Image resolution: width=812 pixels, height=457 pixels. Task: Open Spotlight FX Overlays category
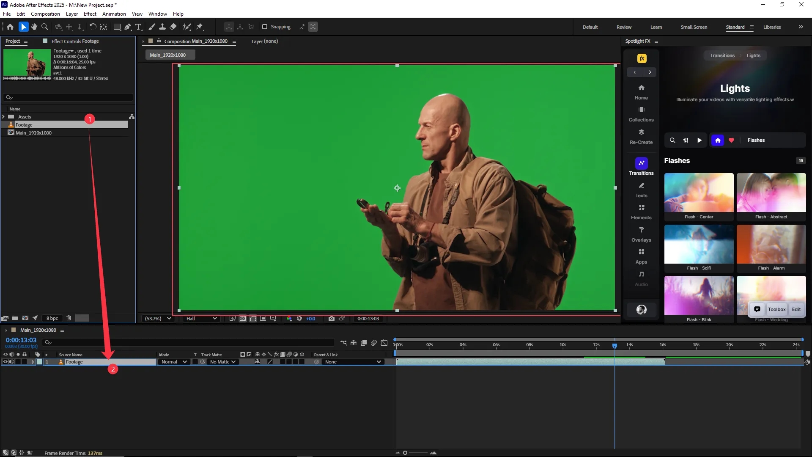641,234
